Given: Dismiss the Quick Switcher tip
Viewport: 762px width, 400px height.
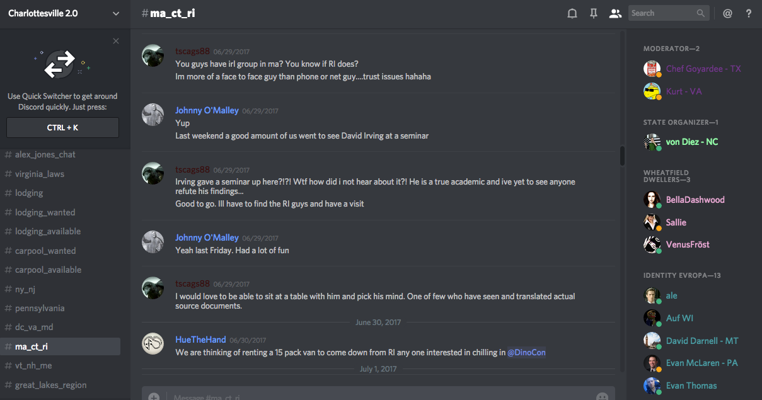Looking at the screenshot, I should click(x=116, y=41).
